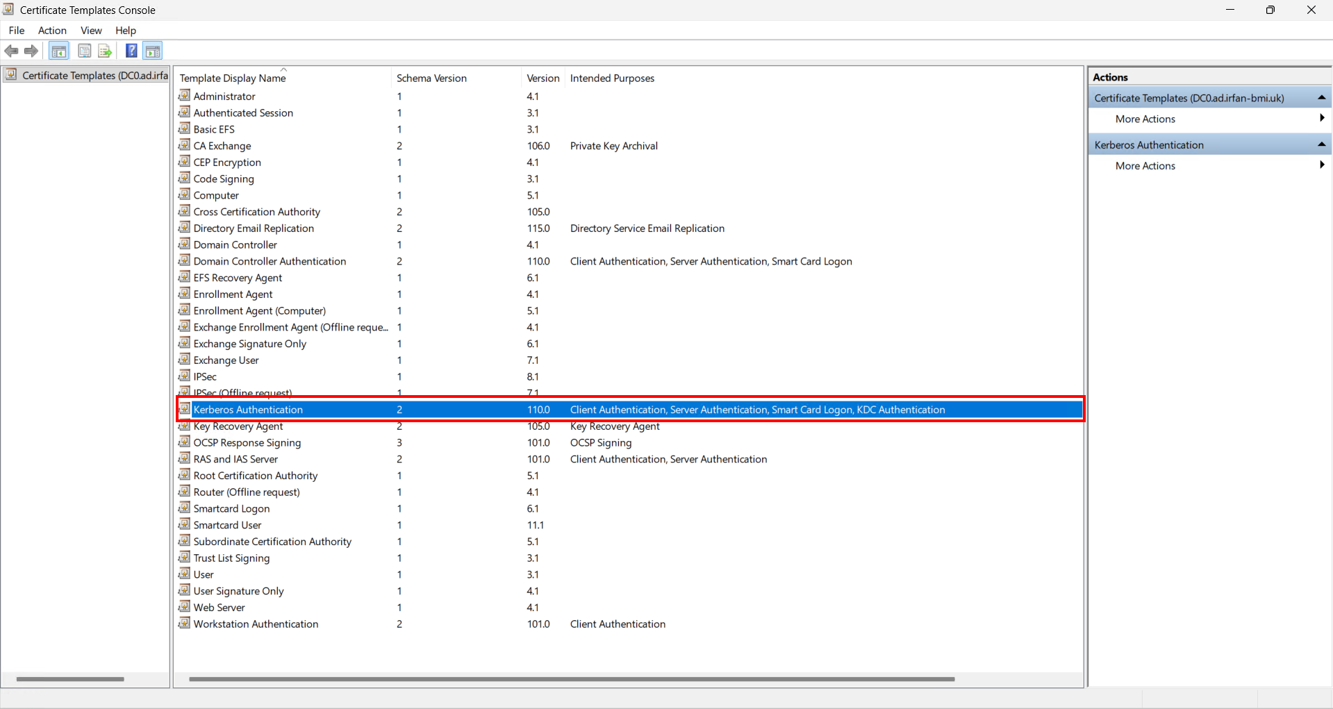Click the template list horizontal scrollbar
This screenshot has height=709, width=1333.
point(572,679)
